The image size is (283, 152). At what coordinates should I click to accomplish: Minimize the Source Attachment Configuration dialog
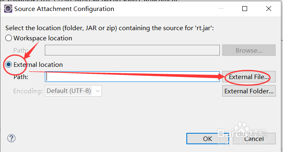(x=221, y=9)
